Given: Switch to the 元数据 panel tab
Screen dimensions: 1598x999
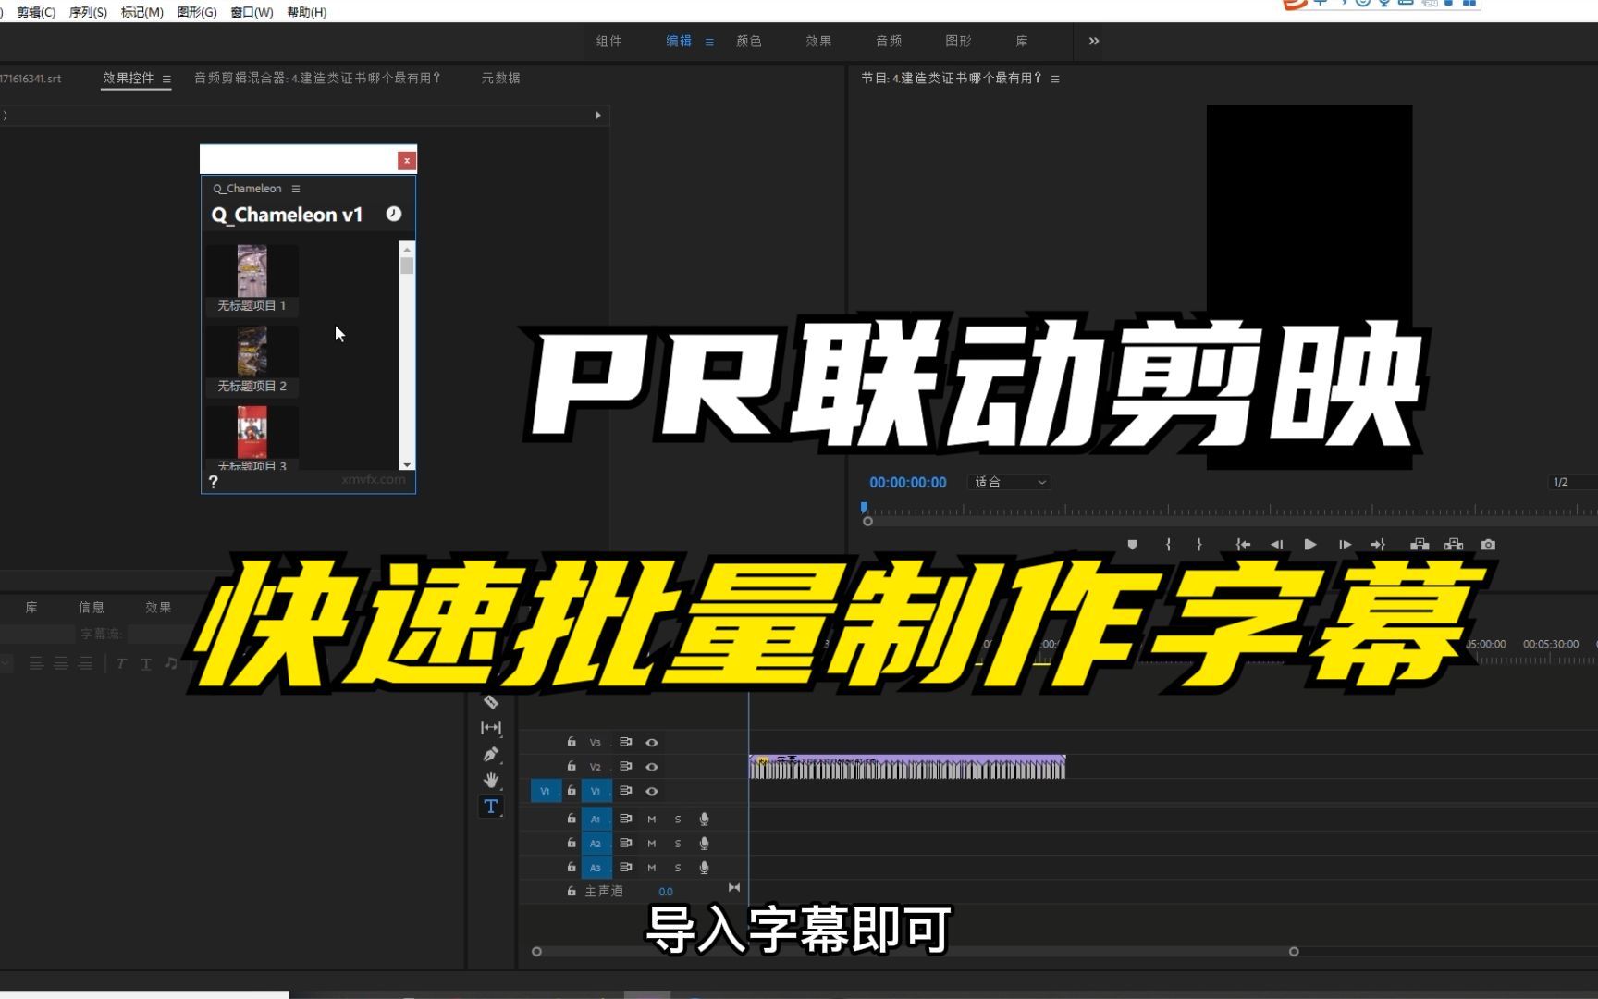Looking at the screenshot, I should (x=500, y=78).
